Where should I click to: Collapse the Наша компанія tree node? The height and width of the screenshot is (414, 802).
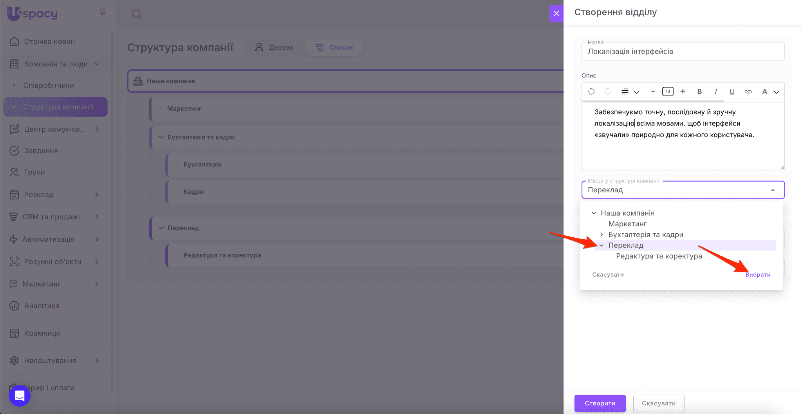(x=594, y=213)
